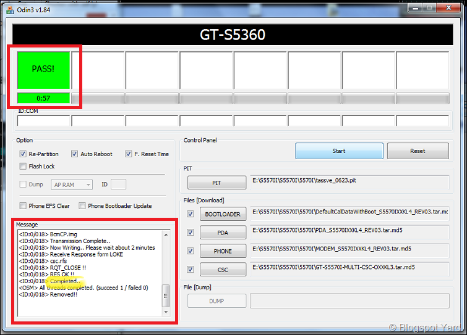
Task: Uncheck the BOOTLOADER file checkbox
Action: click(x=191, y=214)
